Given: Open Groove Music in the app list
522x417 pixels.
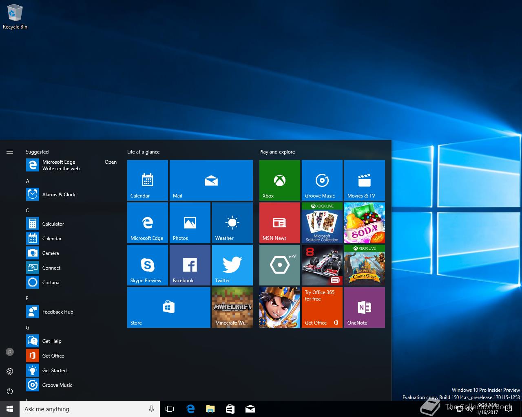Looking at the screenshot, I should coord(72,385).
